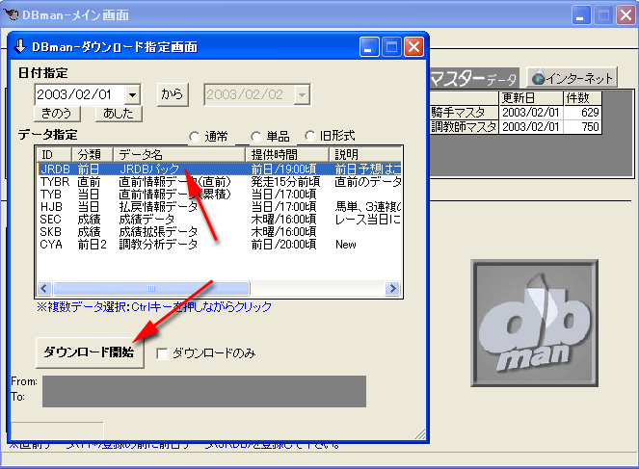The height and width of the screenshot is (469, 639).
Task: Click the globe icon on インターネット button
Action: pos(538,78)
